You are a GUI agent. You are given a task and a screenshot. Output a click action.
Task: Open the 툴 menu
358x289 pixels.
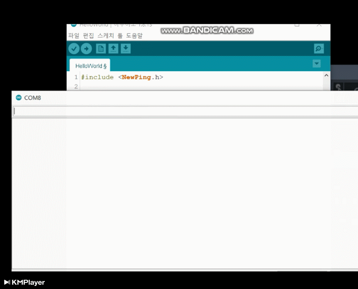pos(120,35)
